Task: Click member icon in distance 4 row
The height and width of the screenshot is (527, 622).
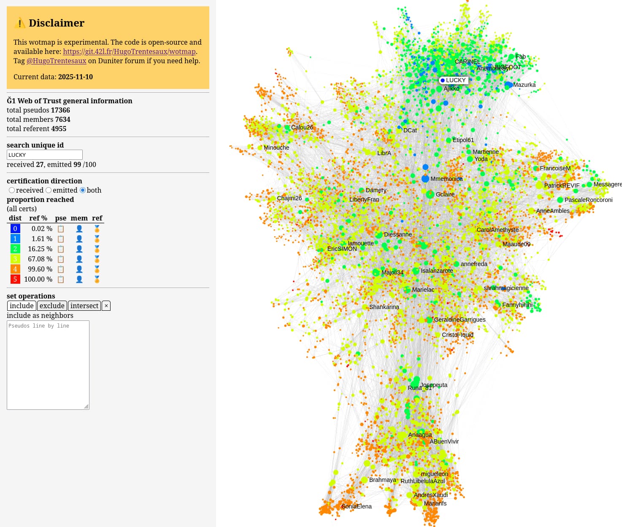Action: 79,269
